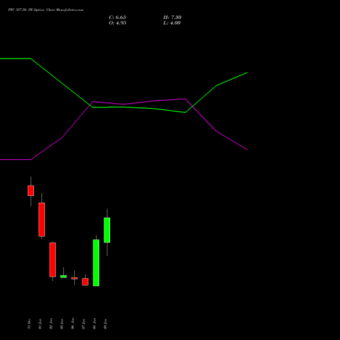Viewport: 340px width, 340px height.
Task: Click the '01 Jan' date label
Action: point(40,324)
